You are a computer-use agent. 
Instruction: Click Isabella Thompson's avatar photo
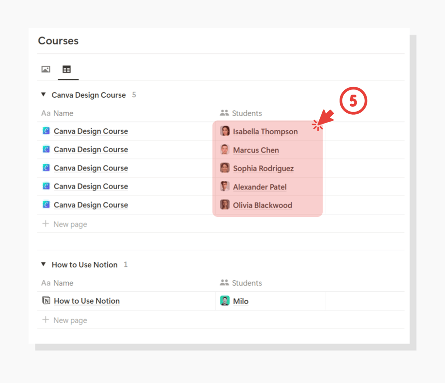225,131
